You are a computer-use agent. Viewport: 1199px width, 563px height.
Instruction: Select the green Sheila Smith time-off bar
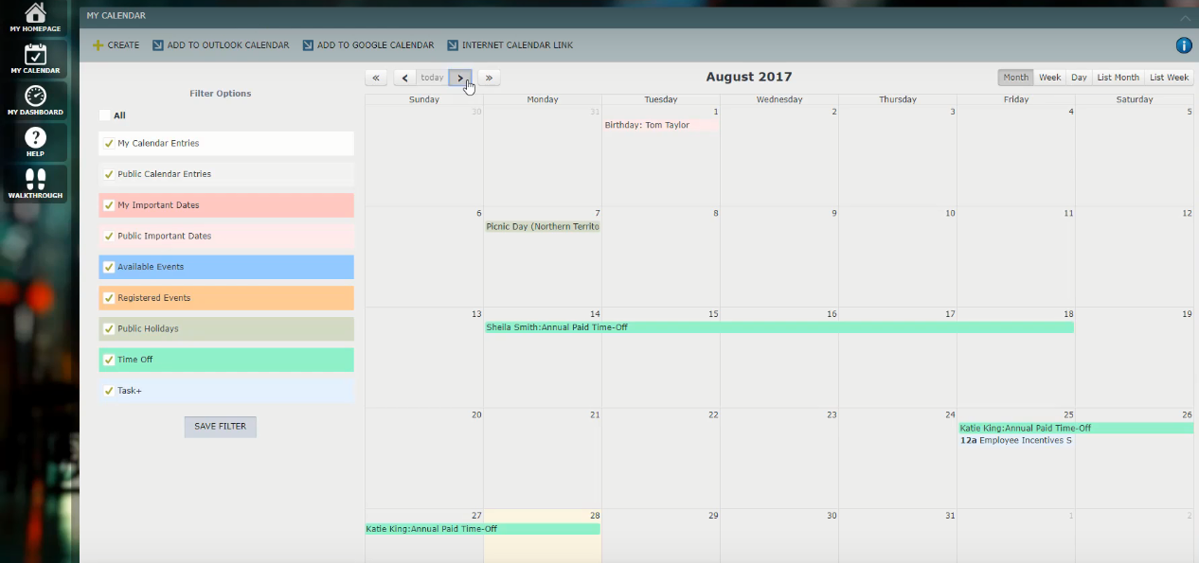click(720, 326)
